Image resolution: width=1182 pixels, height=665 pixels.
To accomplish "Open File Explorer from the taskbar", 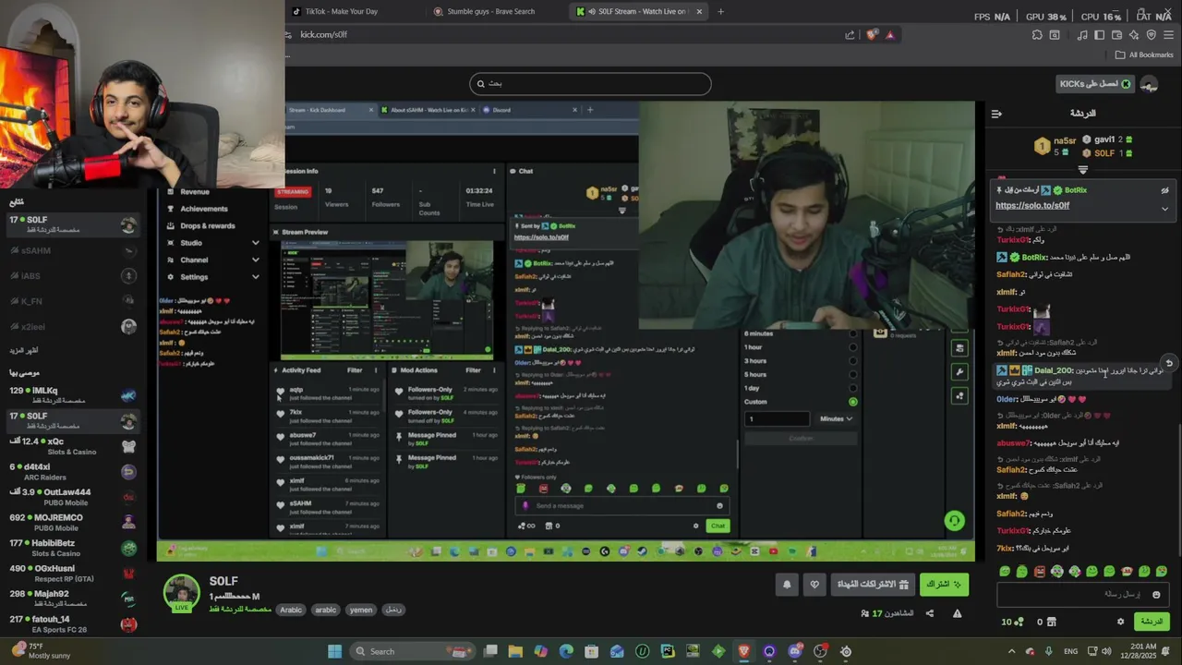I will coord(515,651).
